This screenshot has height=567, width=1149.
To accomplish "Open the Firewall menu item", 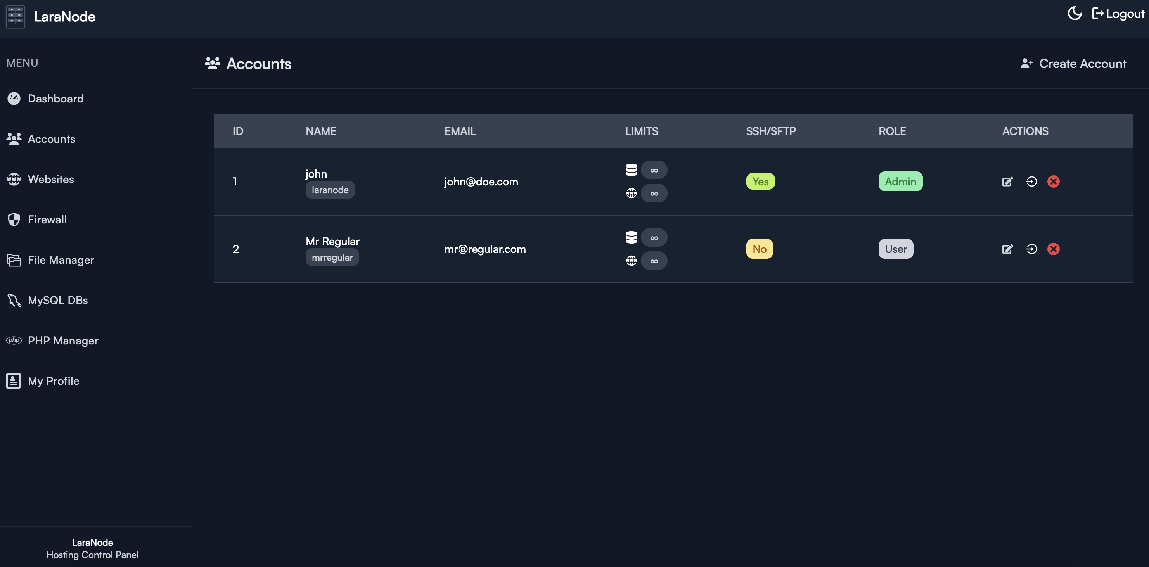I will pos(47,220).
